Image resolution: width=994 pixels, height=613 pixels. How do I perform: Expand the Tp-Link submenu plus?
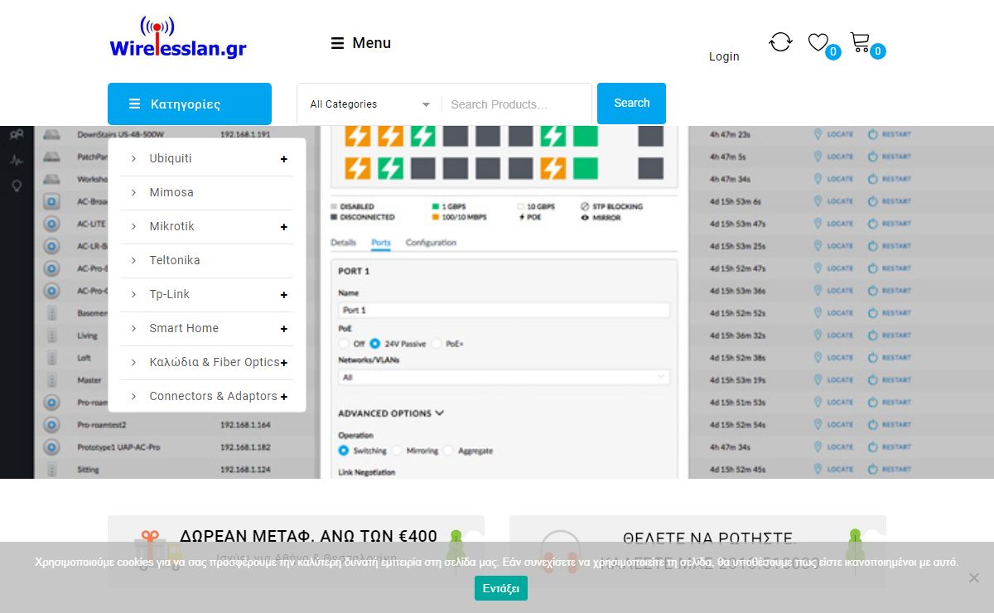284,295
